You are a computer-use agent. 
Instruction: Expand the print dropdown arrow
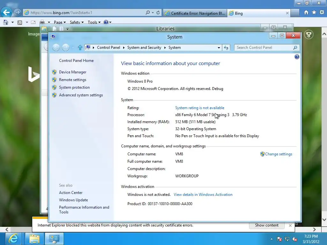pyautogui.click(x=49, y=22)
